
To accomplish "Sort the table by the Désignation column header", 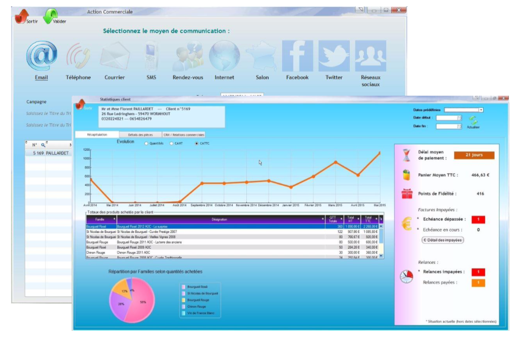I will (x=219, y=219).
